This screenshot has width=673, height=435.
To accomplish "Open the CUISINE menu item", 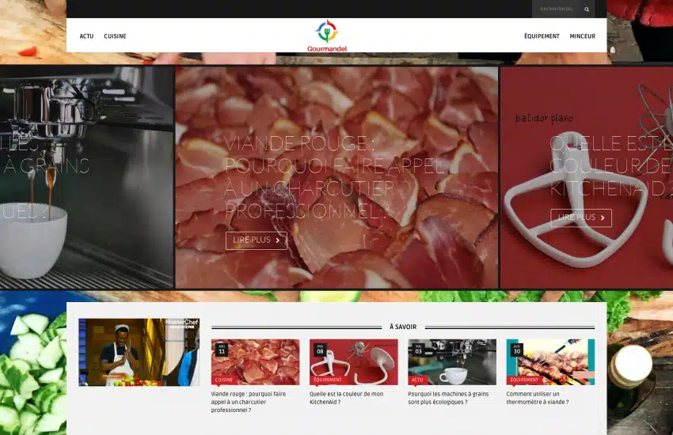I will 115,36.
